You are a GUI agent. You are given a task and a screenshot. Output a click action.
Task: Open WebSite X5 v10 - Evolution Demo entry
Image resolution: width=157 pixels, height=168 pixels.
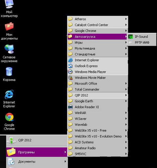pyautogui.click(x=98, y=136)
